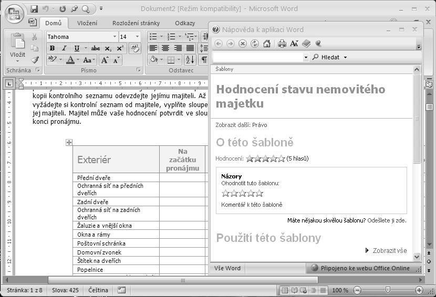
Task: Go to Help home page
Action: (267, 44)
